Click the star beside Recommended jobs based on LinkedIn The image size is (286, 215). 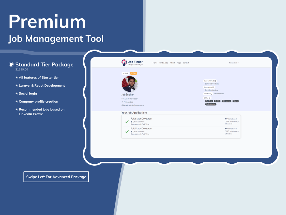pyautogui.click(x=17, y=110)
